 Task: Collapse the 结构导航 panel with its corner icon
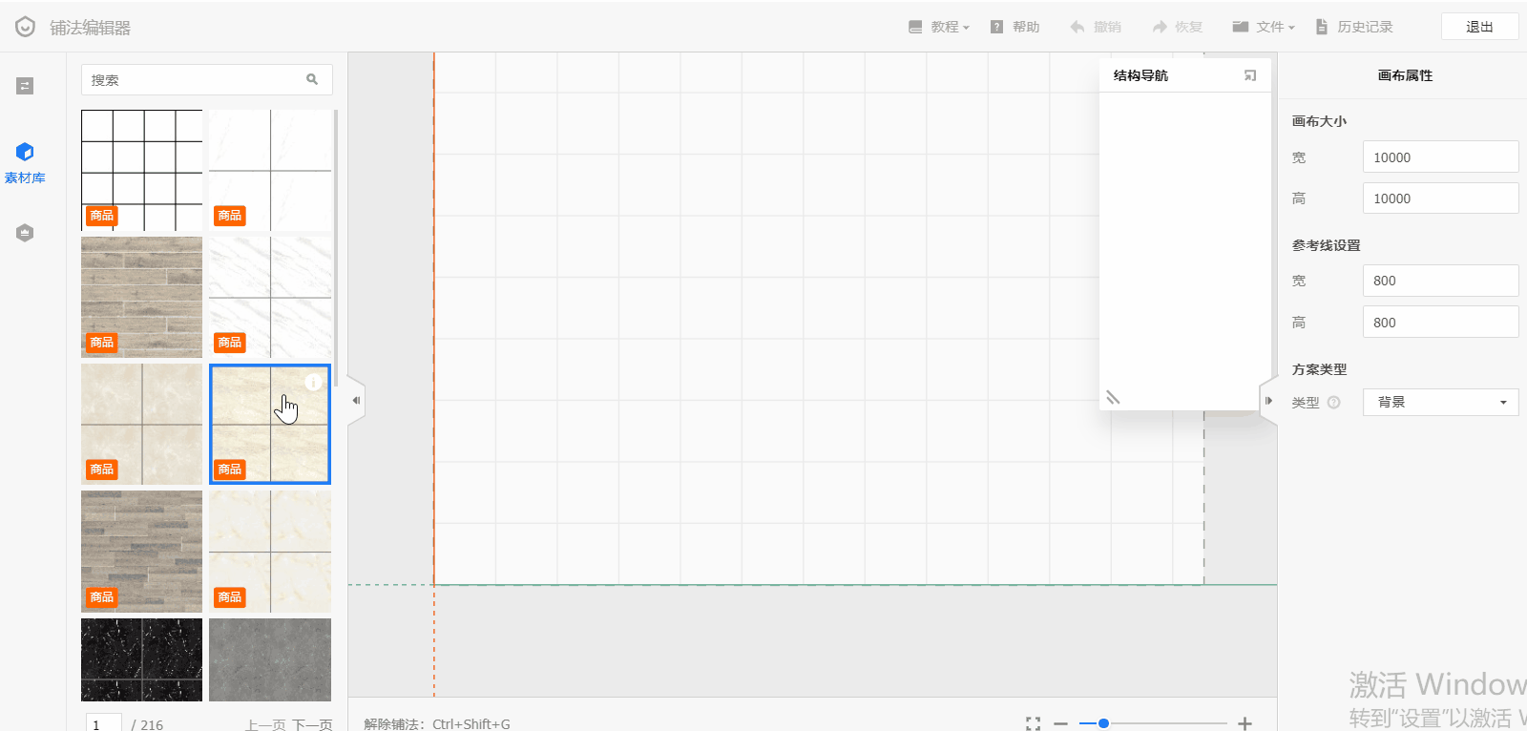[1250, 75]
